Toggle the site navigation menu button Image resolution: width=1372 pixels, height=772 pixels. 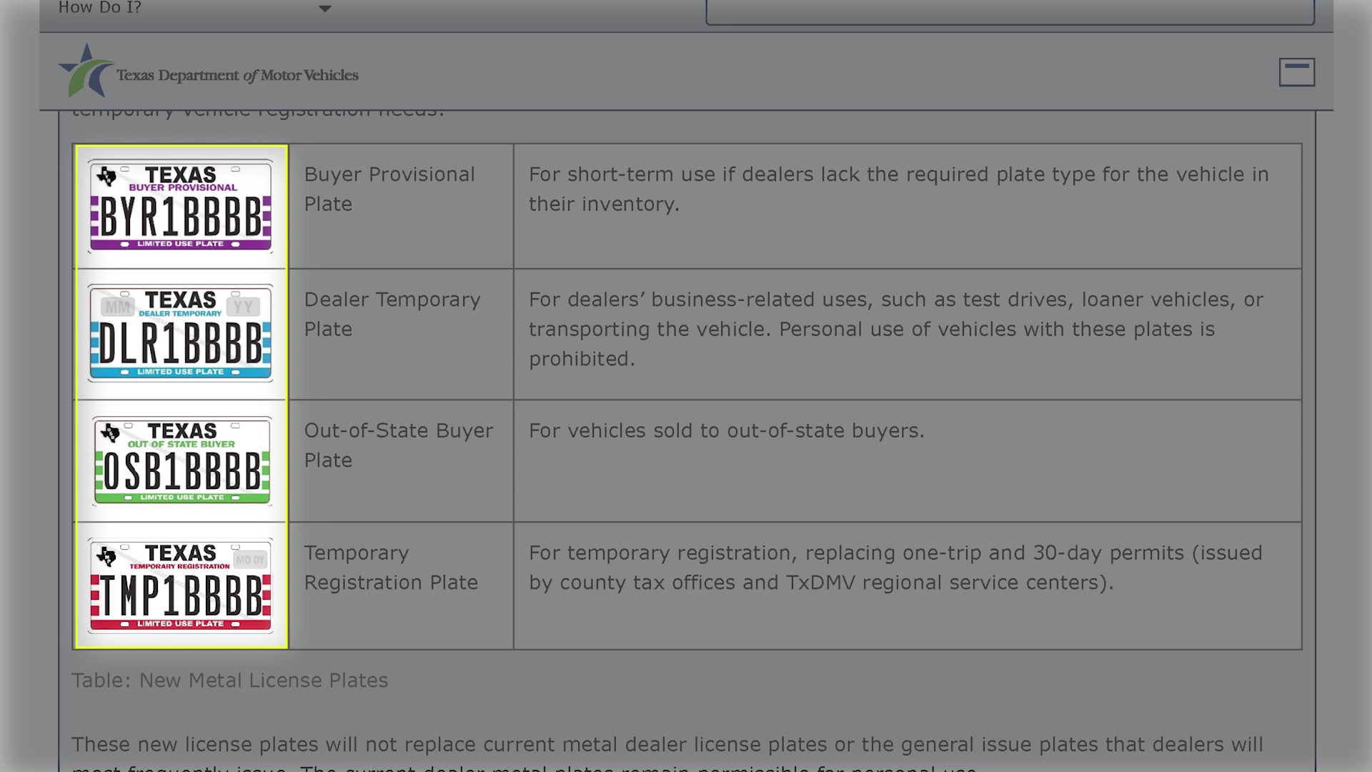(x=1296, y=72)
